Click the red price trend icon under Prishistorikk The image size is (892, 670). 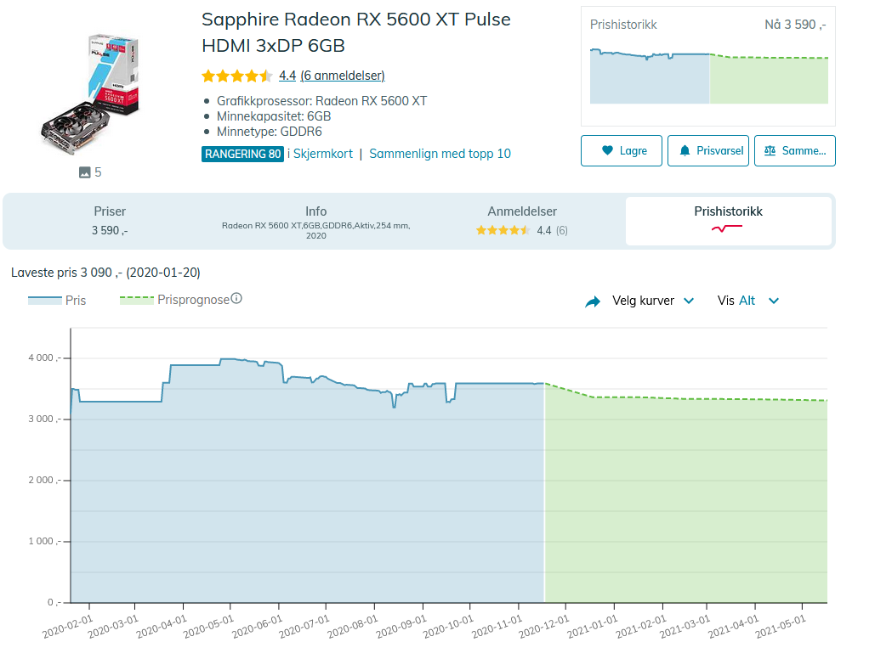(x=726, y=228)
